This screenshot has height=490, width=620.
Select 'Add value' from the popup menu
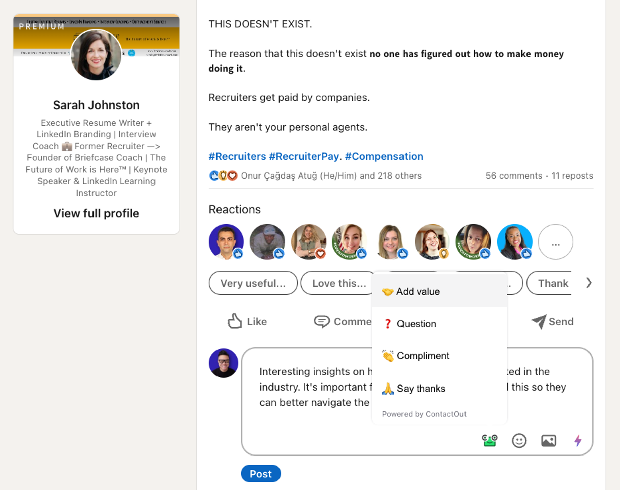[418, 292]
